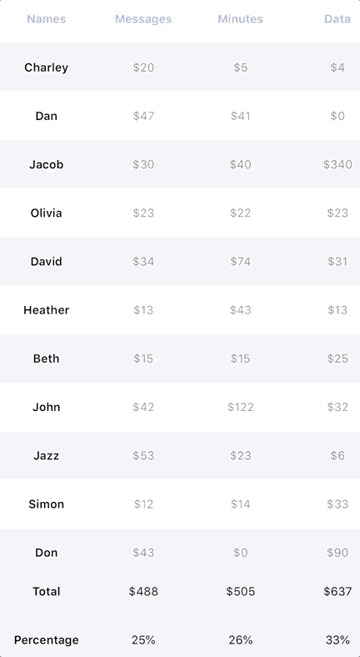Click the Names column header
The width and height of the screenshot is (360, 657).
point(46,19)
